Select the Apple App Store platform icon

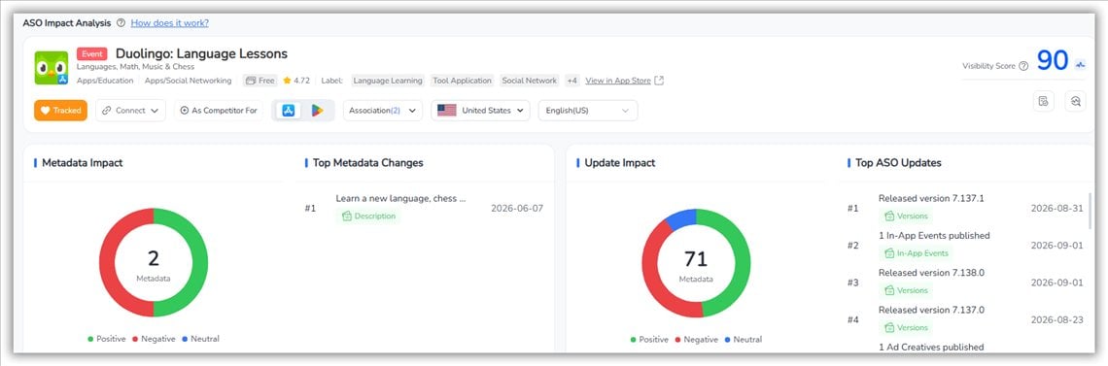click(x=289, y=111)
